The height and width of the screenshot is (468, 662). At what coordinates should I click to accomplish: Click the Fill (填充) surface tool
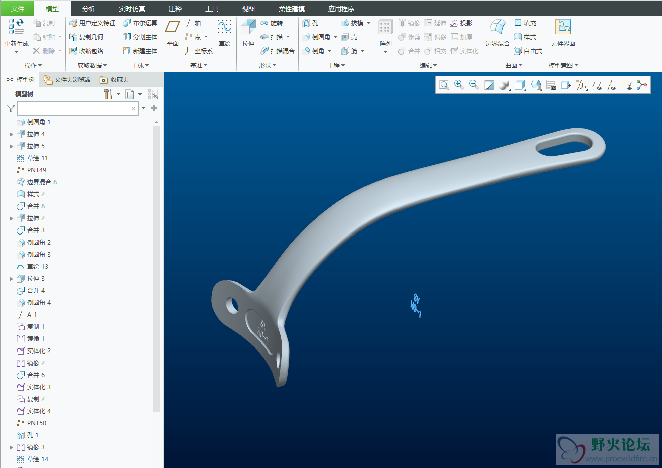pyautogui.click(x=525, y=23)
